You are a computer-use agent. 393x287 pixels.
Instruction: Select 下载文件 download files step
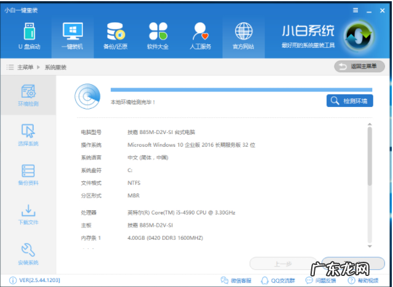click(28, 214)
